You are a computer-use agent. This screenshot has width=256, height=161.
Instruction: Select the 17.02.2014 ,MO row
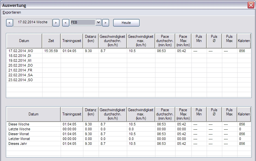[x=24, y=51]
